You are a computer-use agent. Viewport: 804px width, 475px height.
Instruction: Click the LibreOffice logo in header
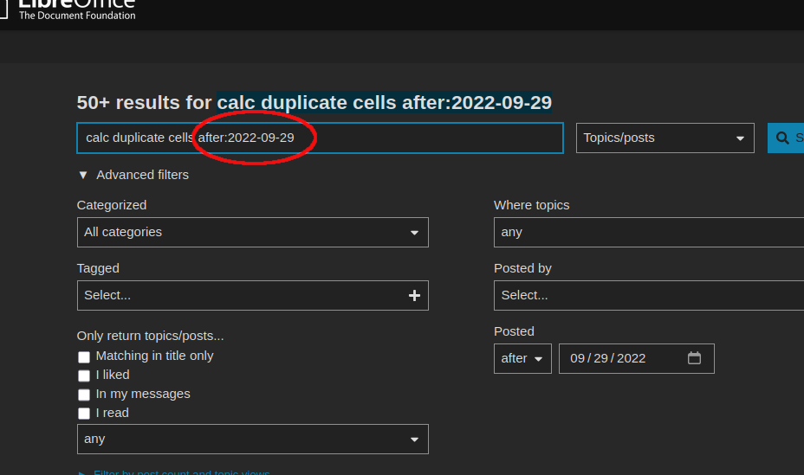[x=76, y=9]
